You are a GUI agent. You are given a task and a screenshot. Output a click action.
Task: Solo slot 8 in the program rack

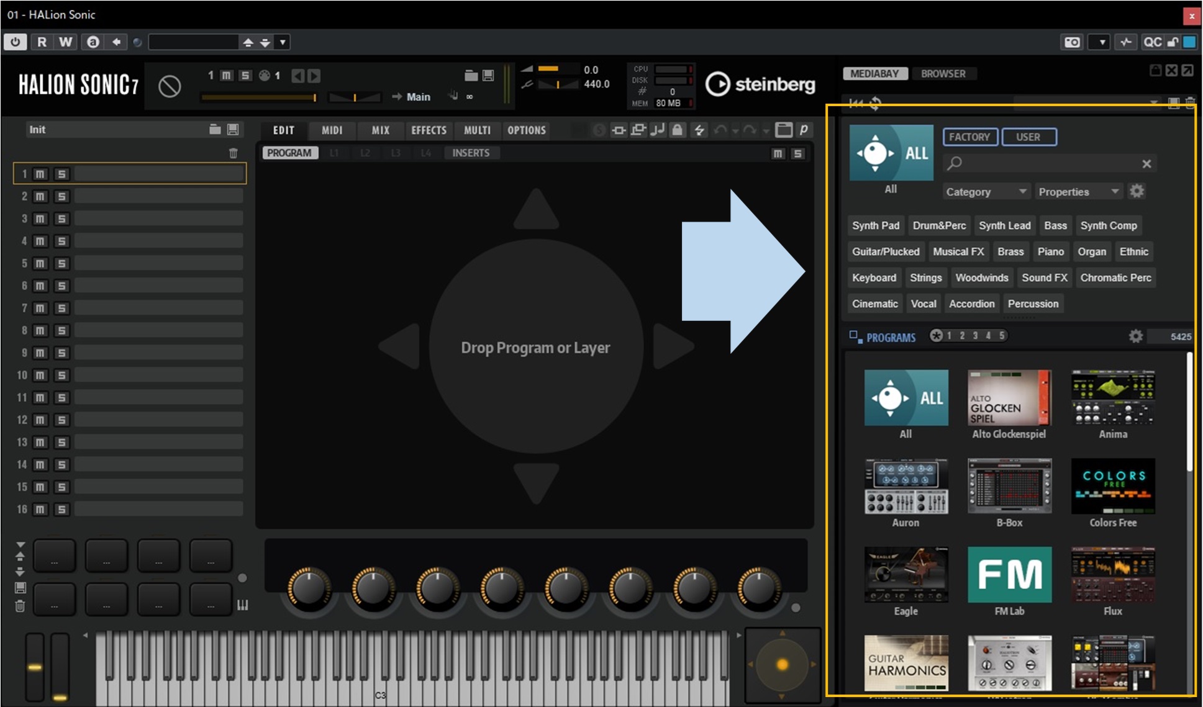pos(61,330)
